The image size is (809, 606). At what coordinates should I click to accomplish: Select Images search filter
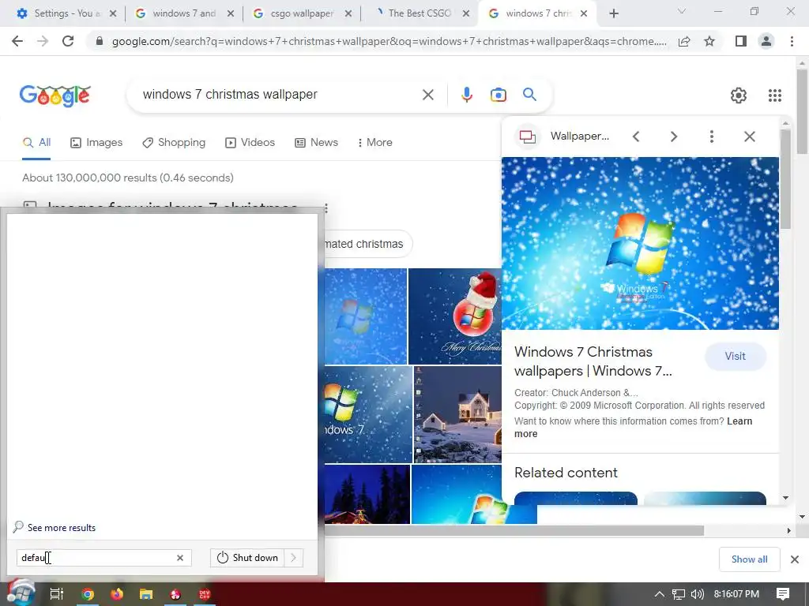[x=96, y=143]
